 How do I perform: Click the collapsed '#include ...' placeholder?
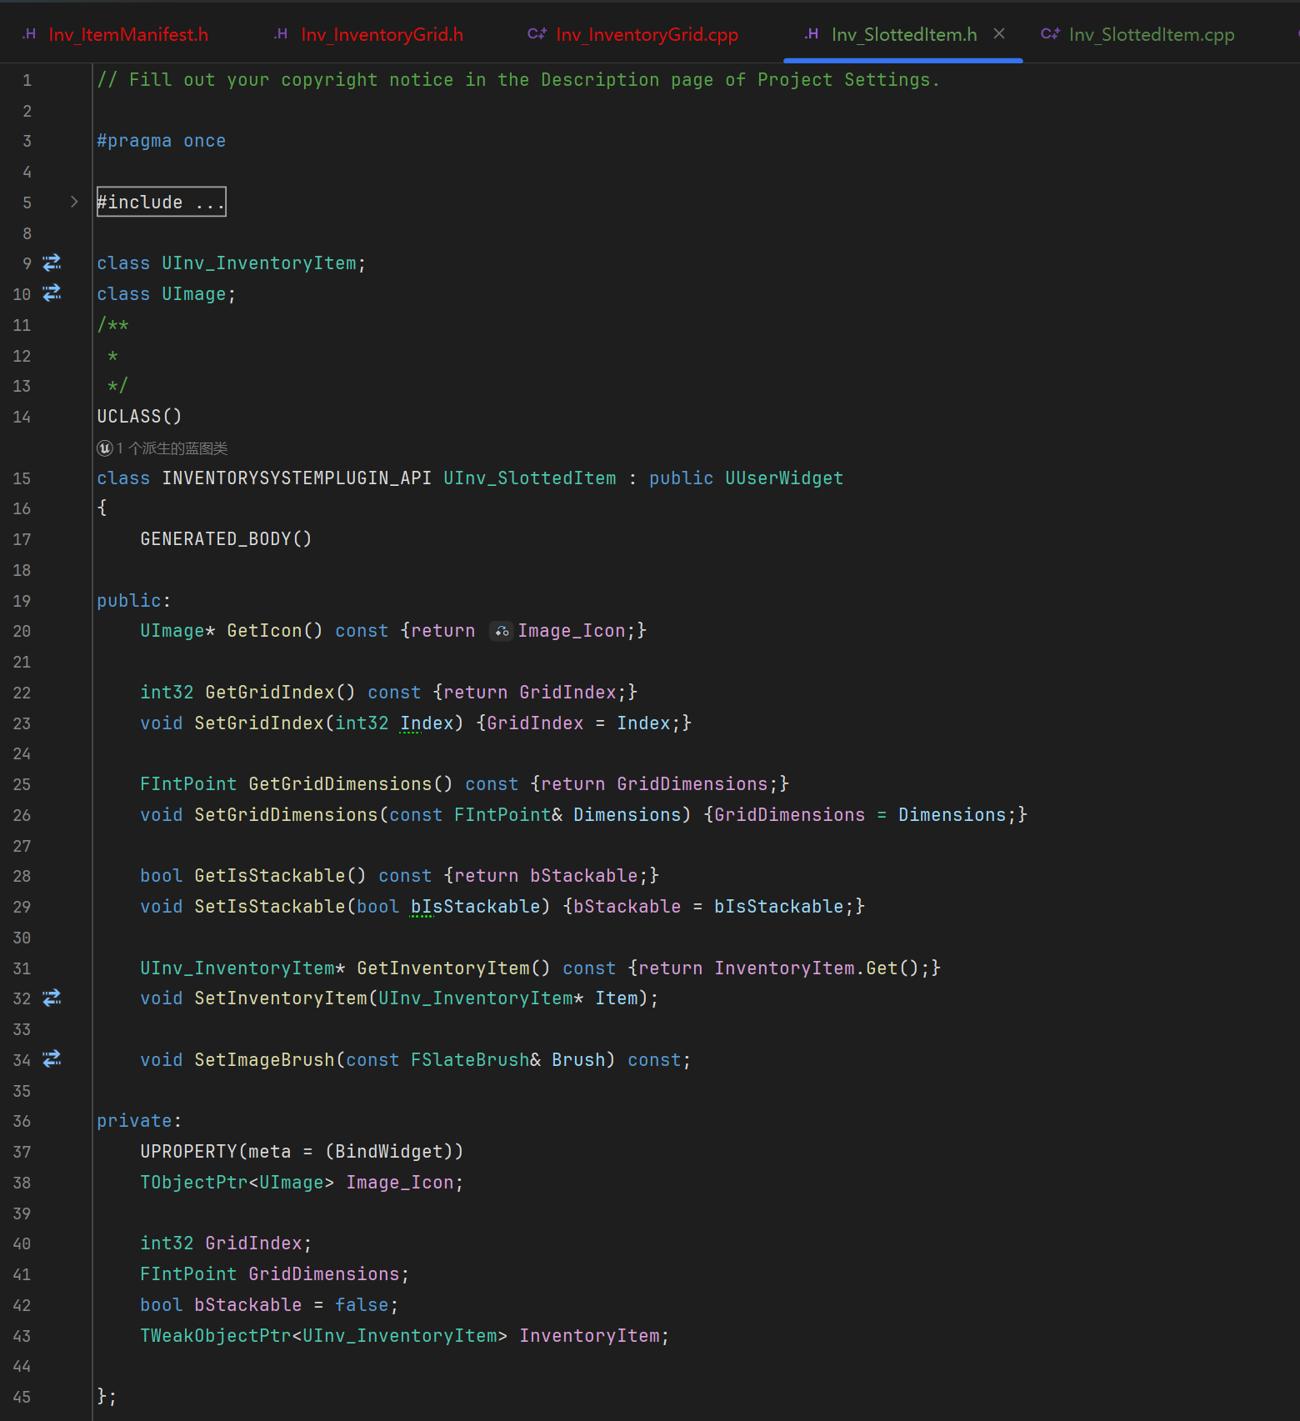162,202
